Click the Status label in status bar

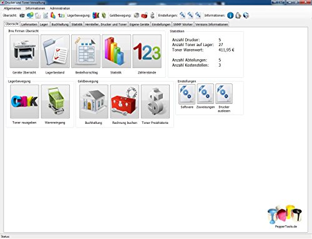(x=5, y=237)
